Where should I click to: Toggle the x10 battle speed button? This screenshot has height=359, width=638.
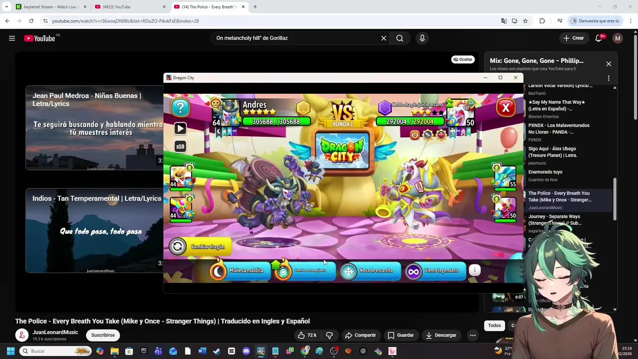180,147
